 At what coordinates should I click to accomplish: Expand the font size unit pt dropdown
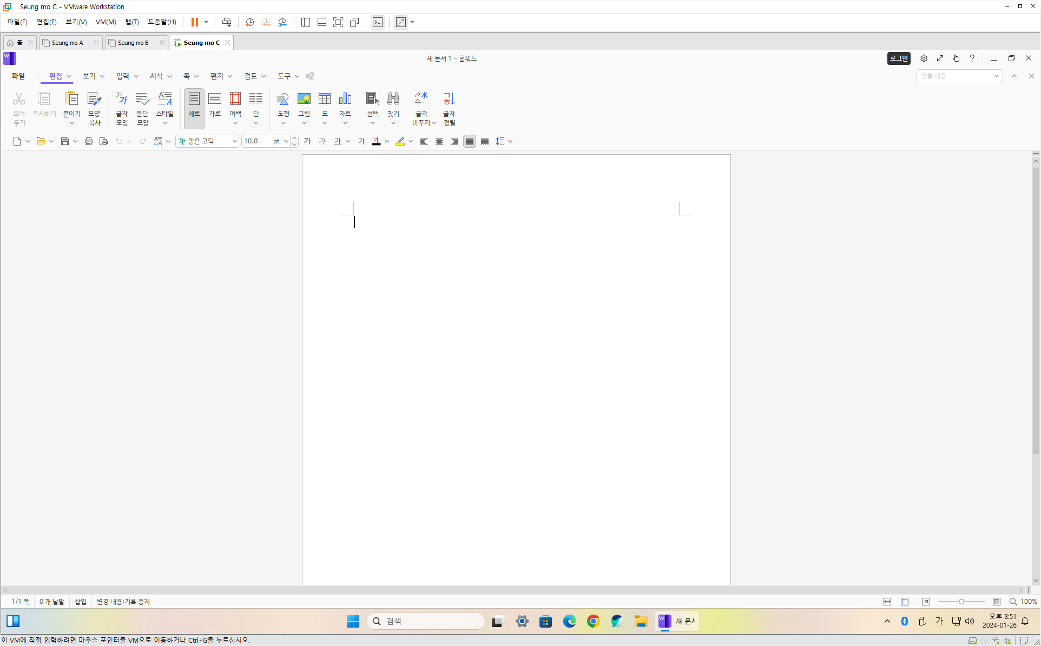[x=286, y=141]
